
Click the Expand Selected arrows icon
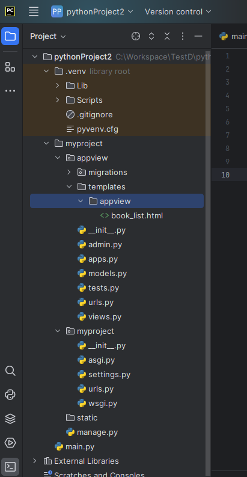coord(151,37)
